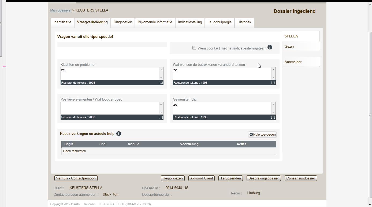
Task: Click the Acties column header
Action: (x=241, y=144)
